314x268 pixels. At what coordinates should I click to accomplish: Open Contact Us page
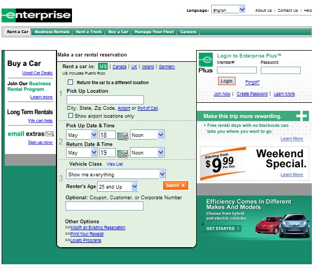coord(287,11)
